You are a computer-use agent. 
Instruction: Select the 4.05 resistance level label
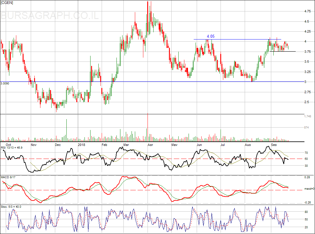pyautogui.click(x=211, y=36)
